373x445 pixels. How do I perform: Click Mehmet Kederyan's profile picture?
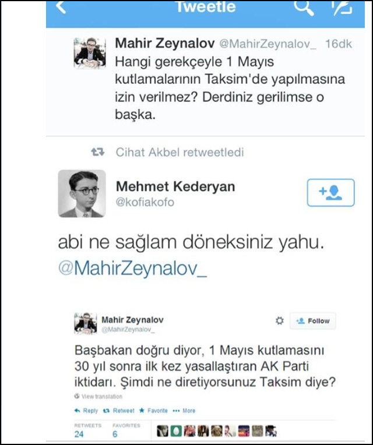point(82,193)
